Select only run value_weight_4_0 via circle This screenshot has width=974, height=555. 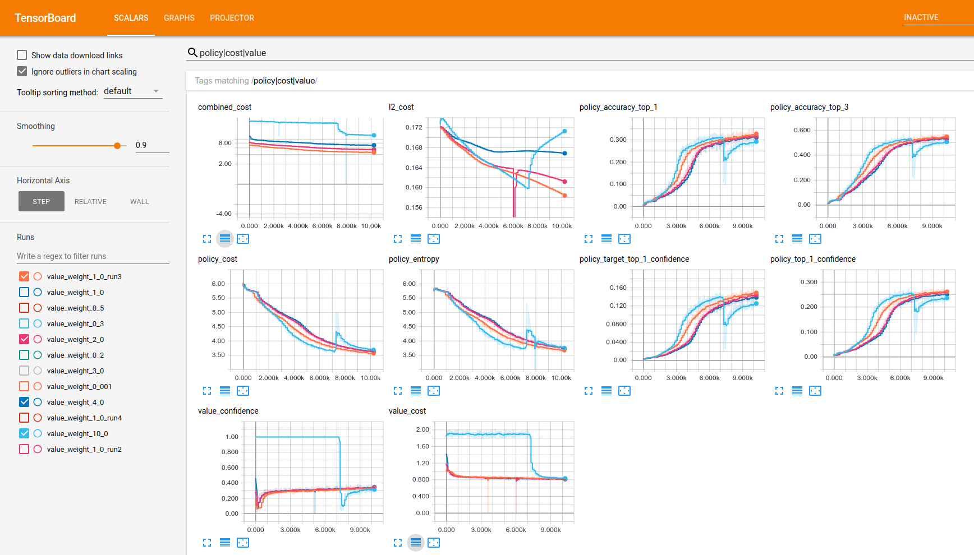pyautogui.click(x=38, y=402)
